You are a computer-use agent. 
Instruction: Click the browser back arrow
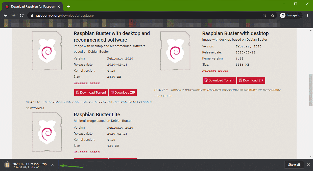6,15
